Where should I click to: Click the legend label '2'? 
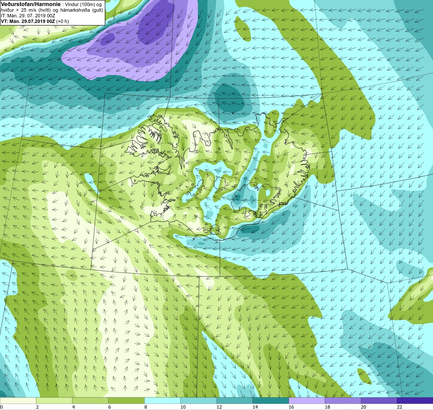[38, 407]
